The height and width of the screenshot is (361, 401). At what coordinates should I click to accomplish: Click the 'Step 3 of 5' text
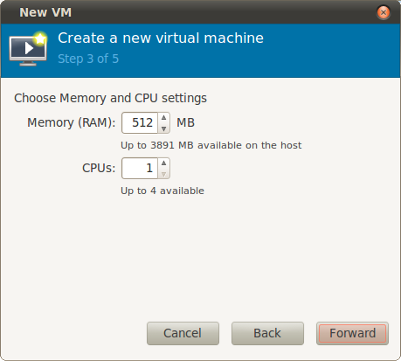(88, 59)
